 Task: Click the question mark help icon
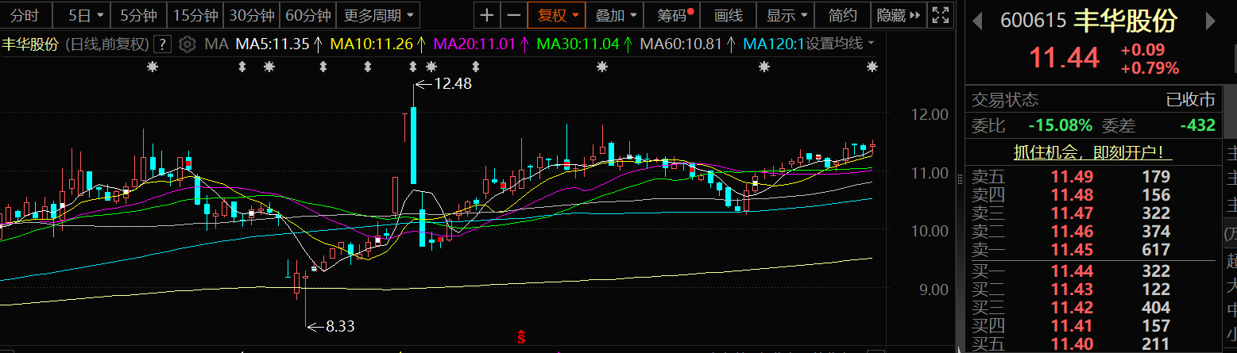(163, 44)
